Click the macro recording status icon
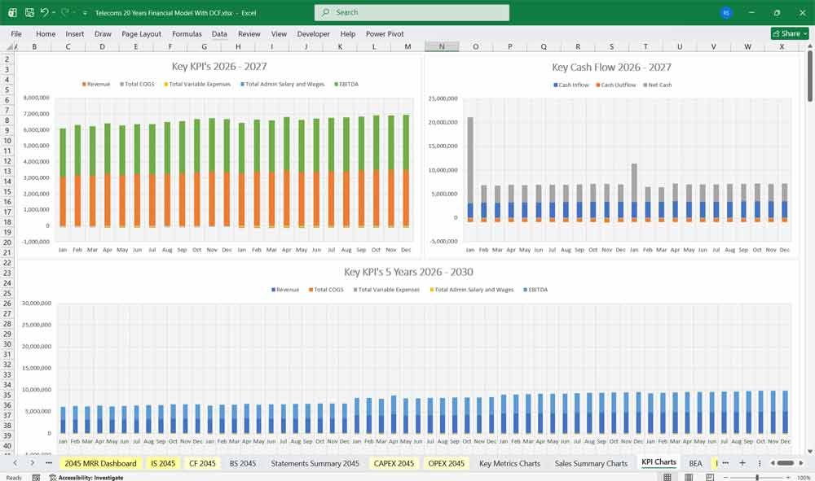This screenshot has width=815, height=481. pos(36,478)
